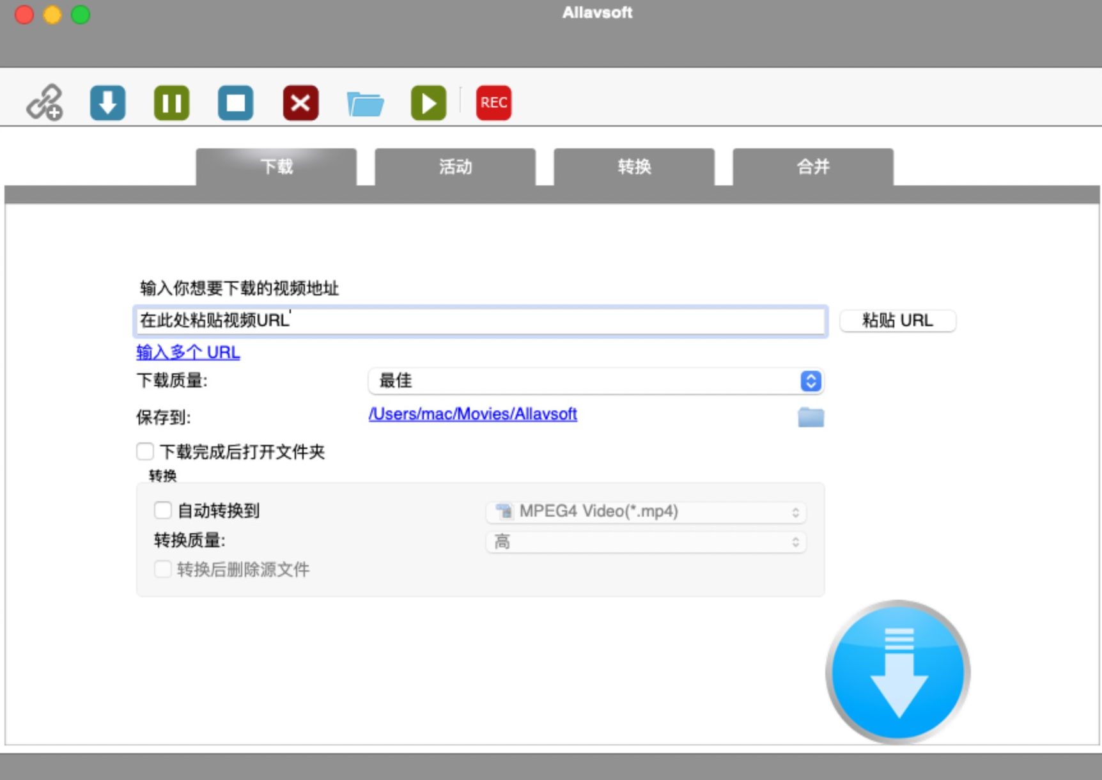The image size is (1102, 780).
Task: Open the output folder toolbar icon
Action: tap(365, 103)
